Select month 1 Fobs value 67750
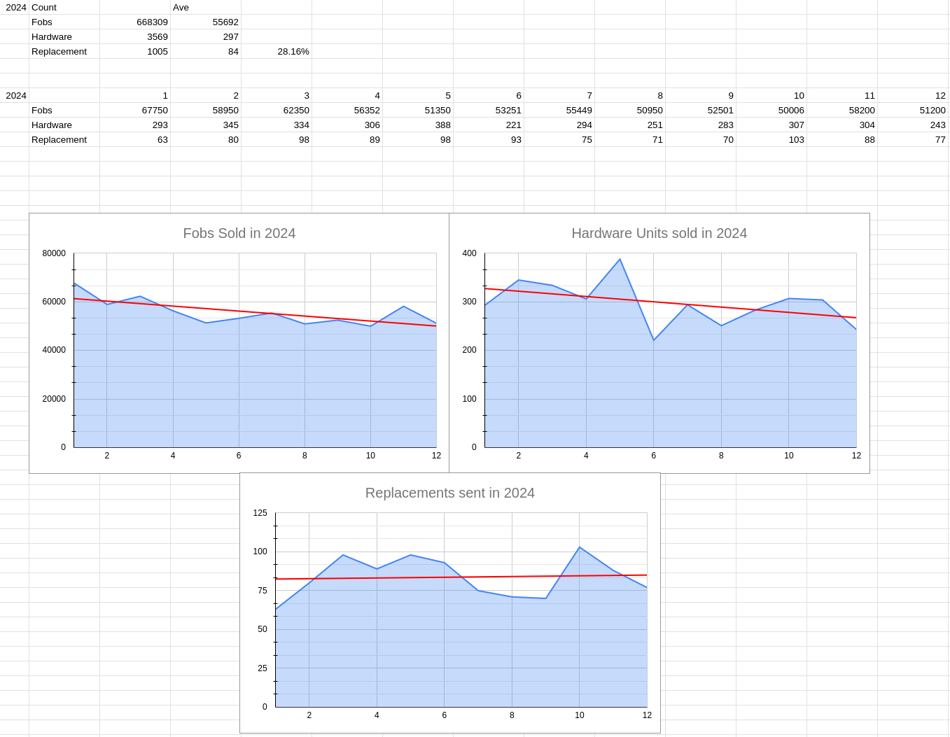This screenshot has height=737, width=950. pos(135,111)
